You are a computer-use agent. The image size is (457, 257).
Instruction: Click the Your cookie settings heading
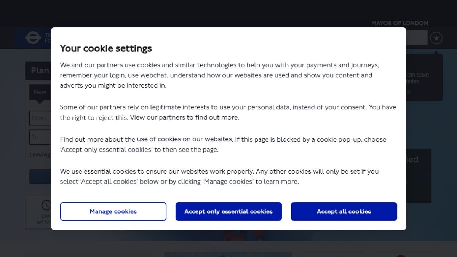point(106,48)
